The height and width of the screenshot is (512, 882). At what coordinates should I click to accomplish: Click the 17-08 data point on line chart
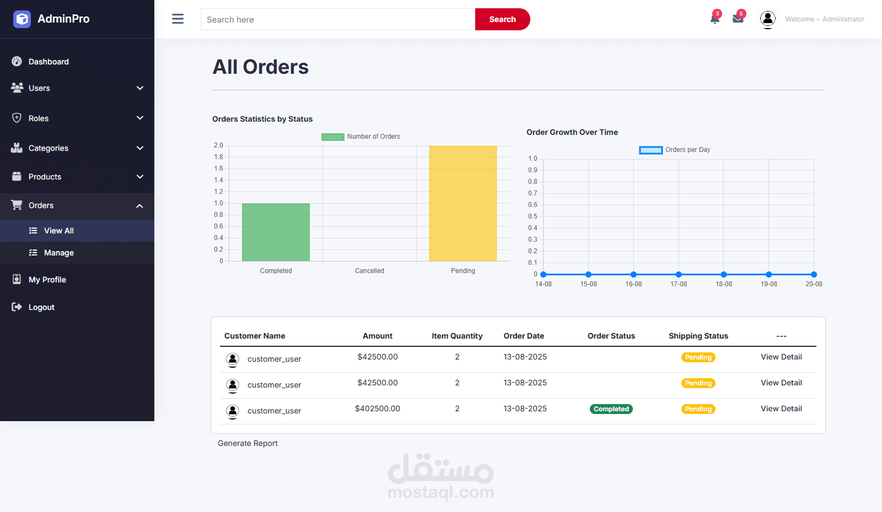[679, 274]
